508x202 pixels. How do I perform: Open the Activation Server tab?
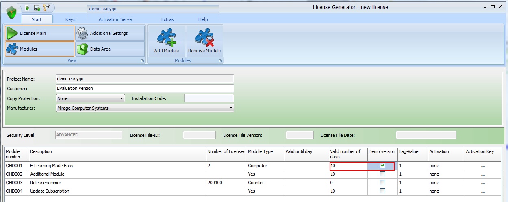pos(115,19)
